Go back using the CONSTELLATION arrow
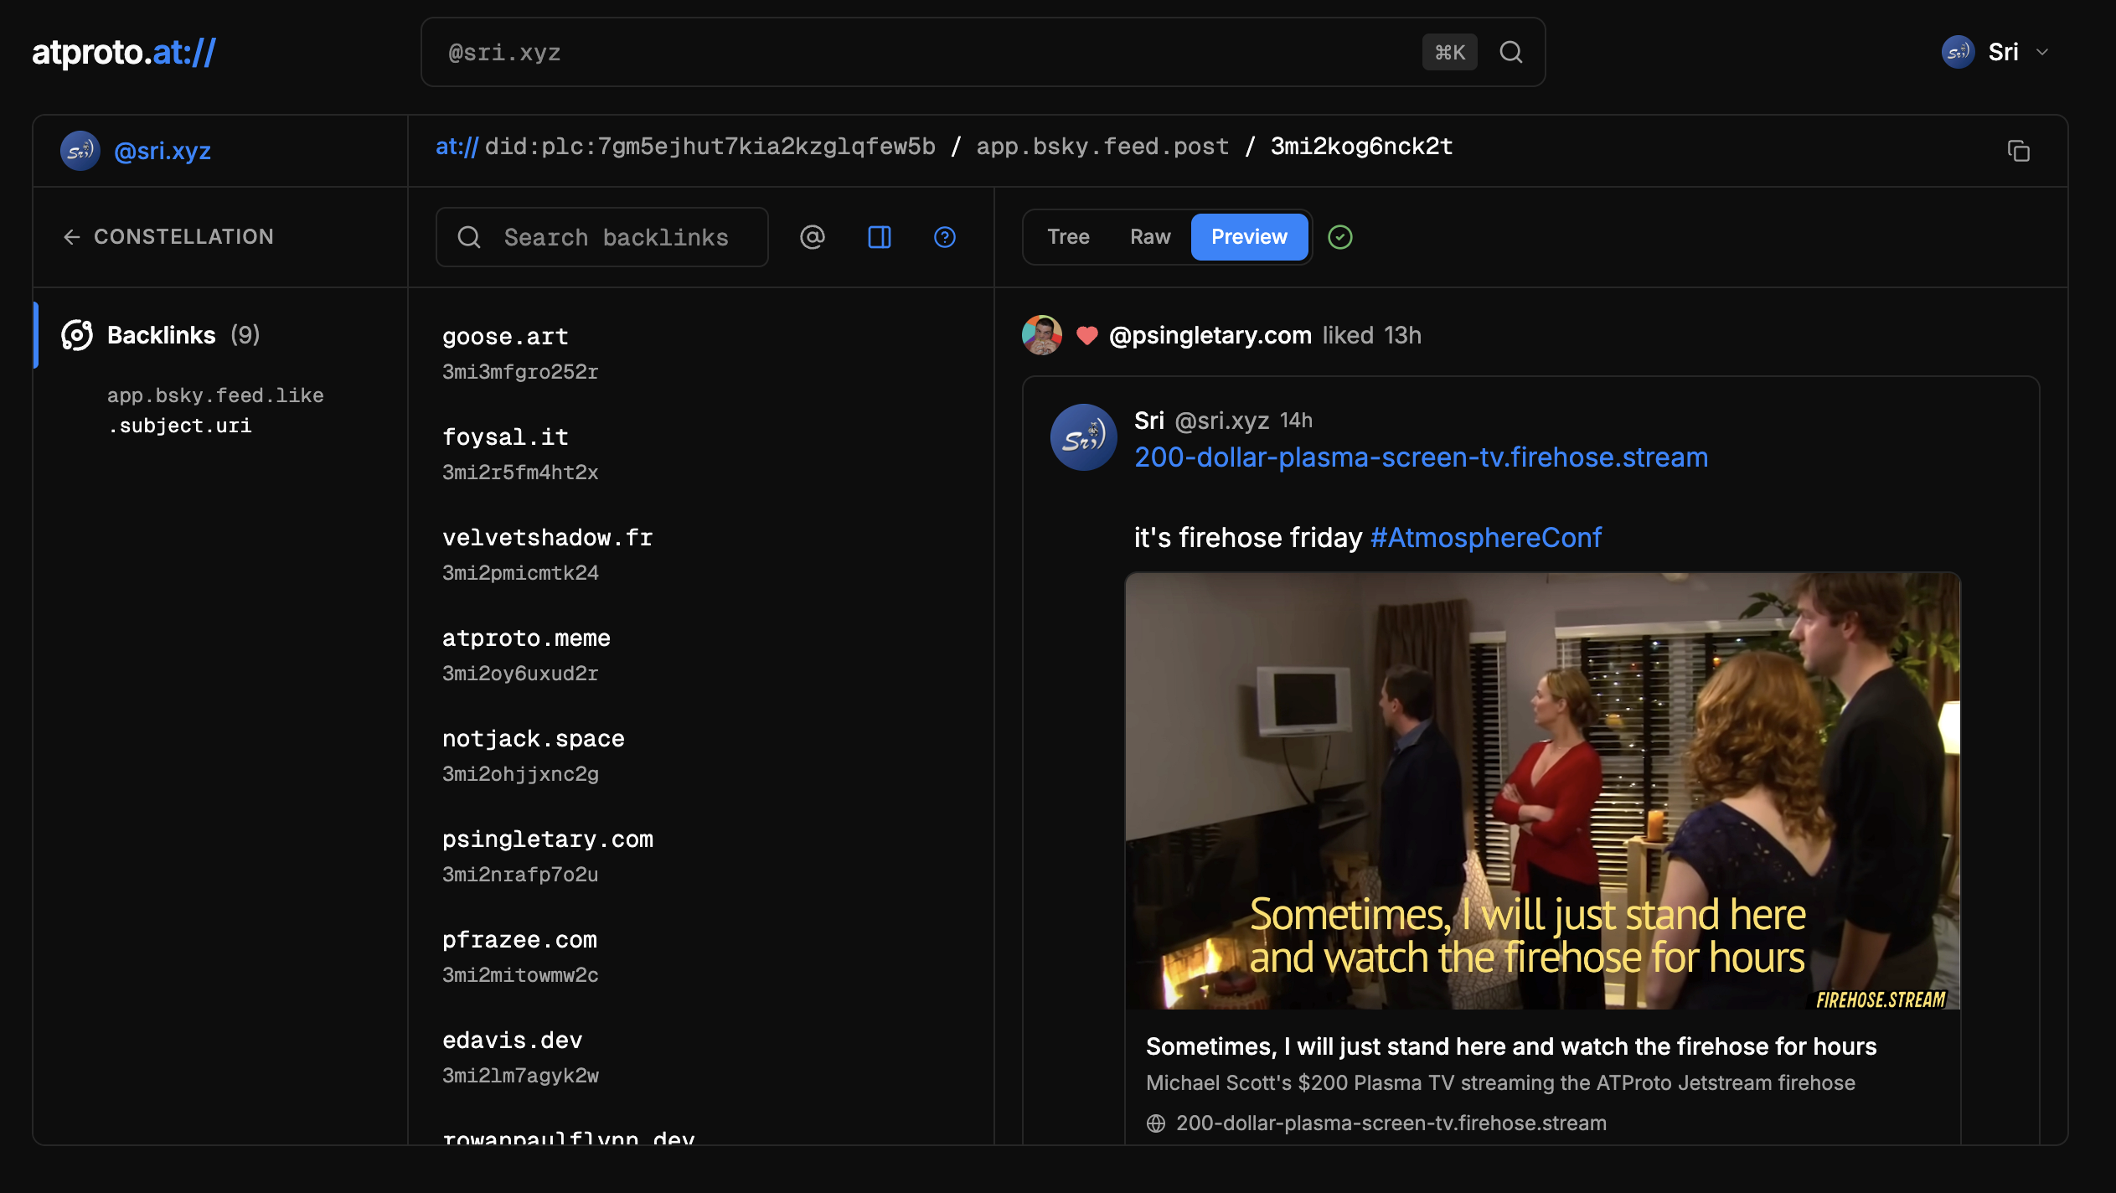The width and height of the screenshot is (2116, 1193). [x=72, y=237]
